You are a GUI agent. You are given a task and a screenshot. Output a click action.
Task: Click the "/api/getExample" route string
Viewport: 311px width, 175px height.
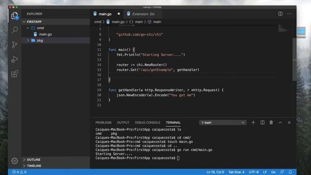click(155, 70)
